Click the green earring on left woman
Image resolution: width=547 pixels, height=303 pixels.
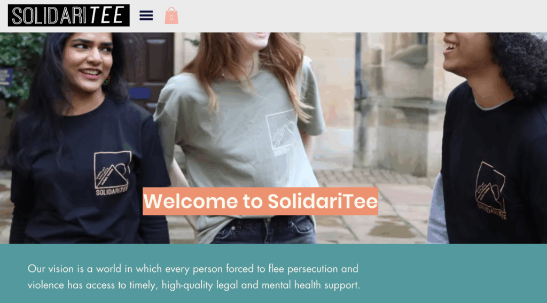point(106,81)
